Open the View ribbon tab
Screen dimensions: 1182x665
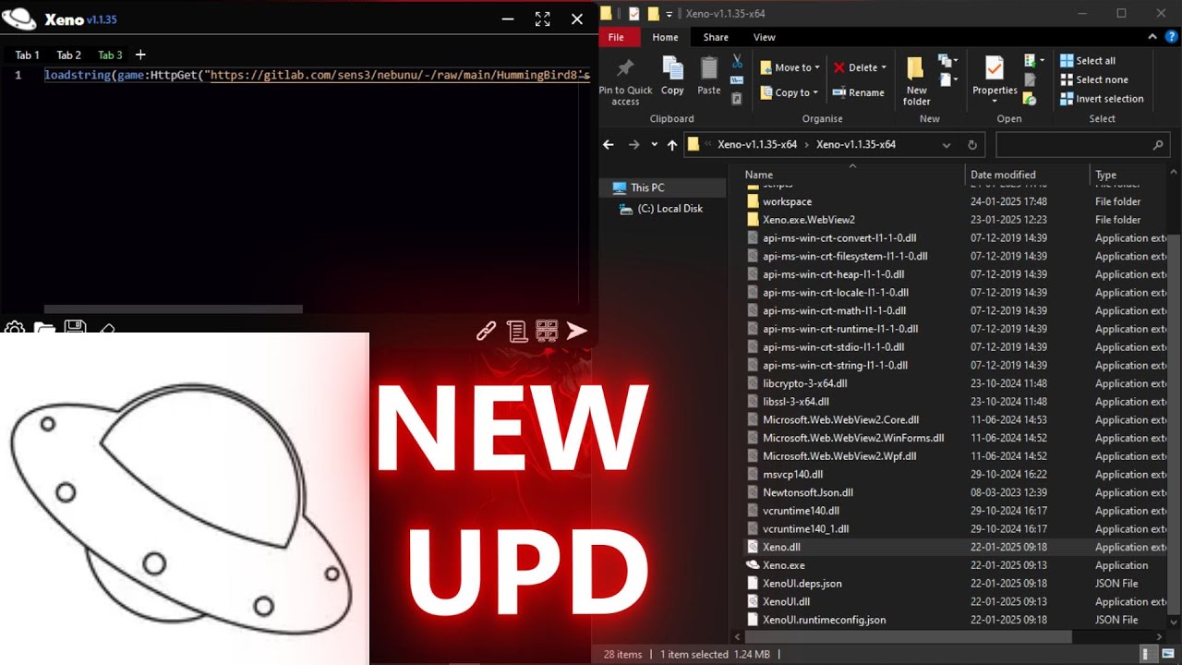click(x=765, y=37)
